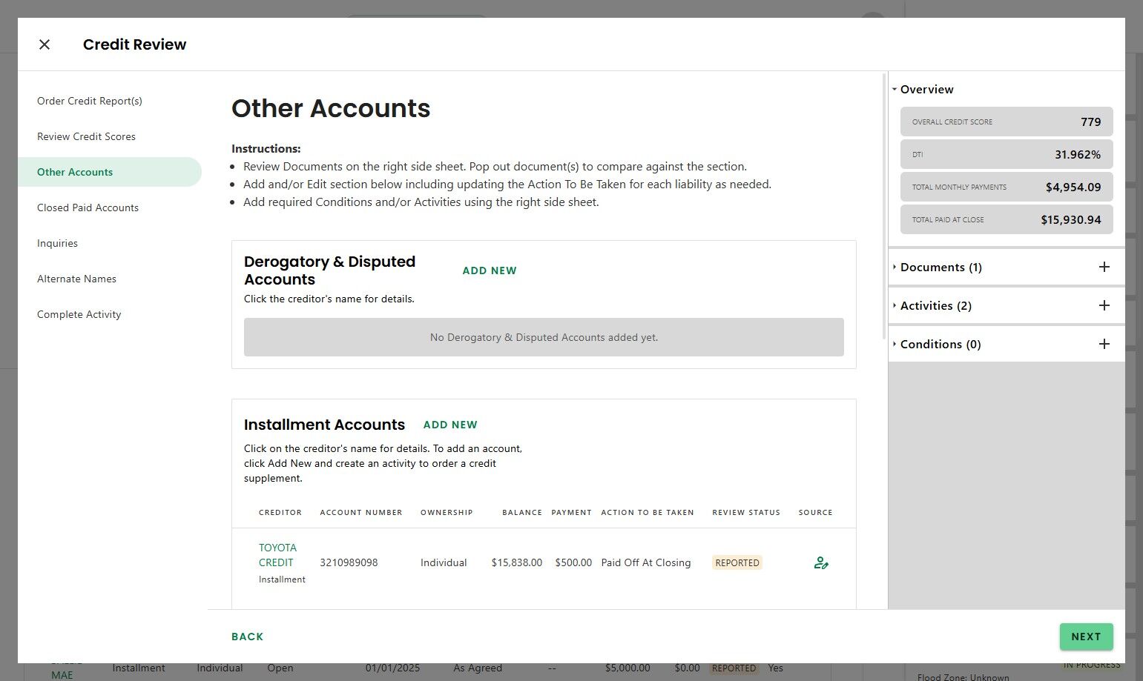The width and height of the screenshot is (1143, 681).
Task: Go to Review Credit Scores step
Action: click(86, 136)
